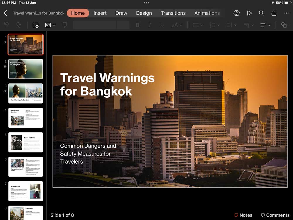Viewport: 293px width, 220px height.
Task: Select slide 3 thumbnail in the sidebar
Action: (25, 93)
